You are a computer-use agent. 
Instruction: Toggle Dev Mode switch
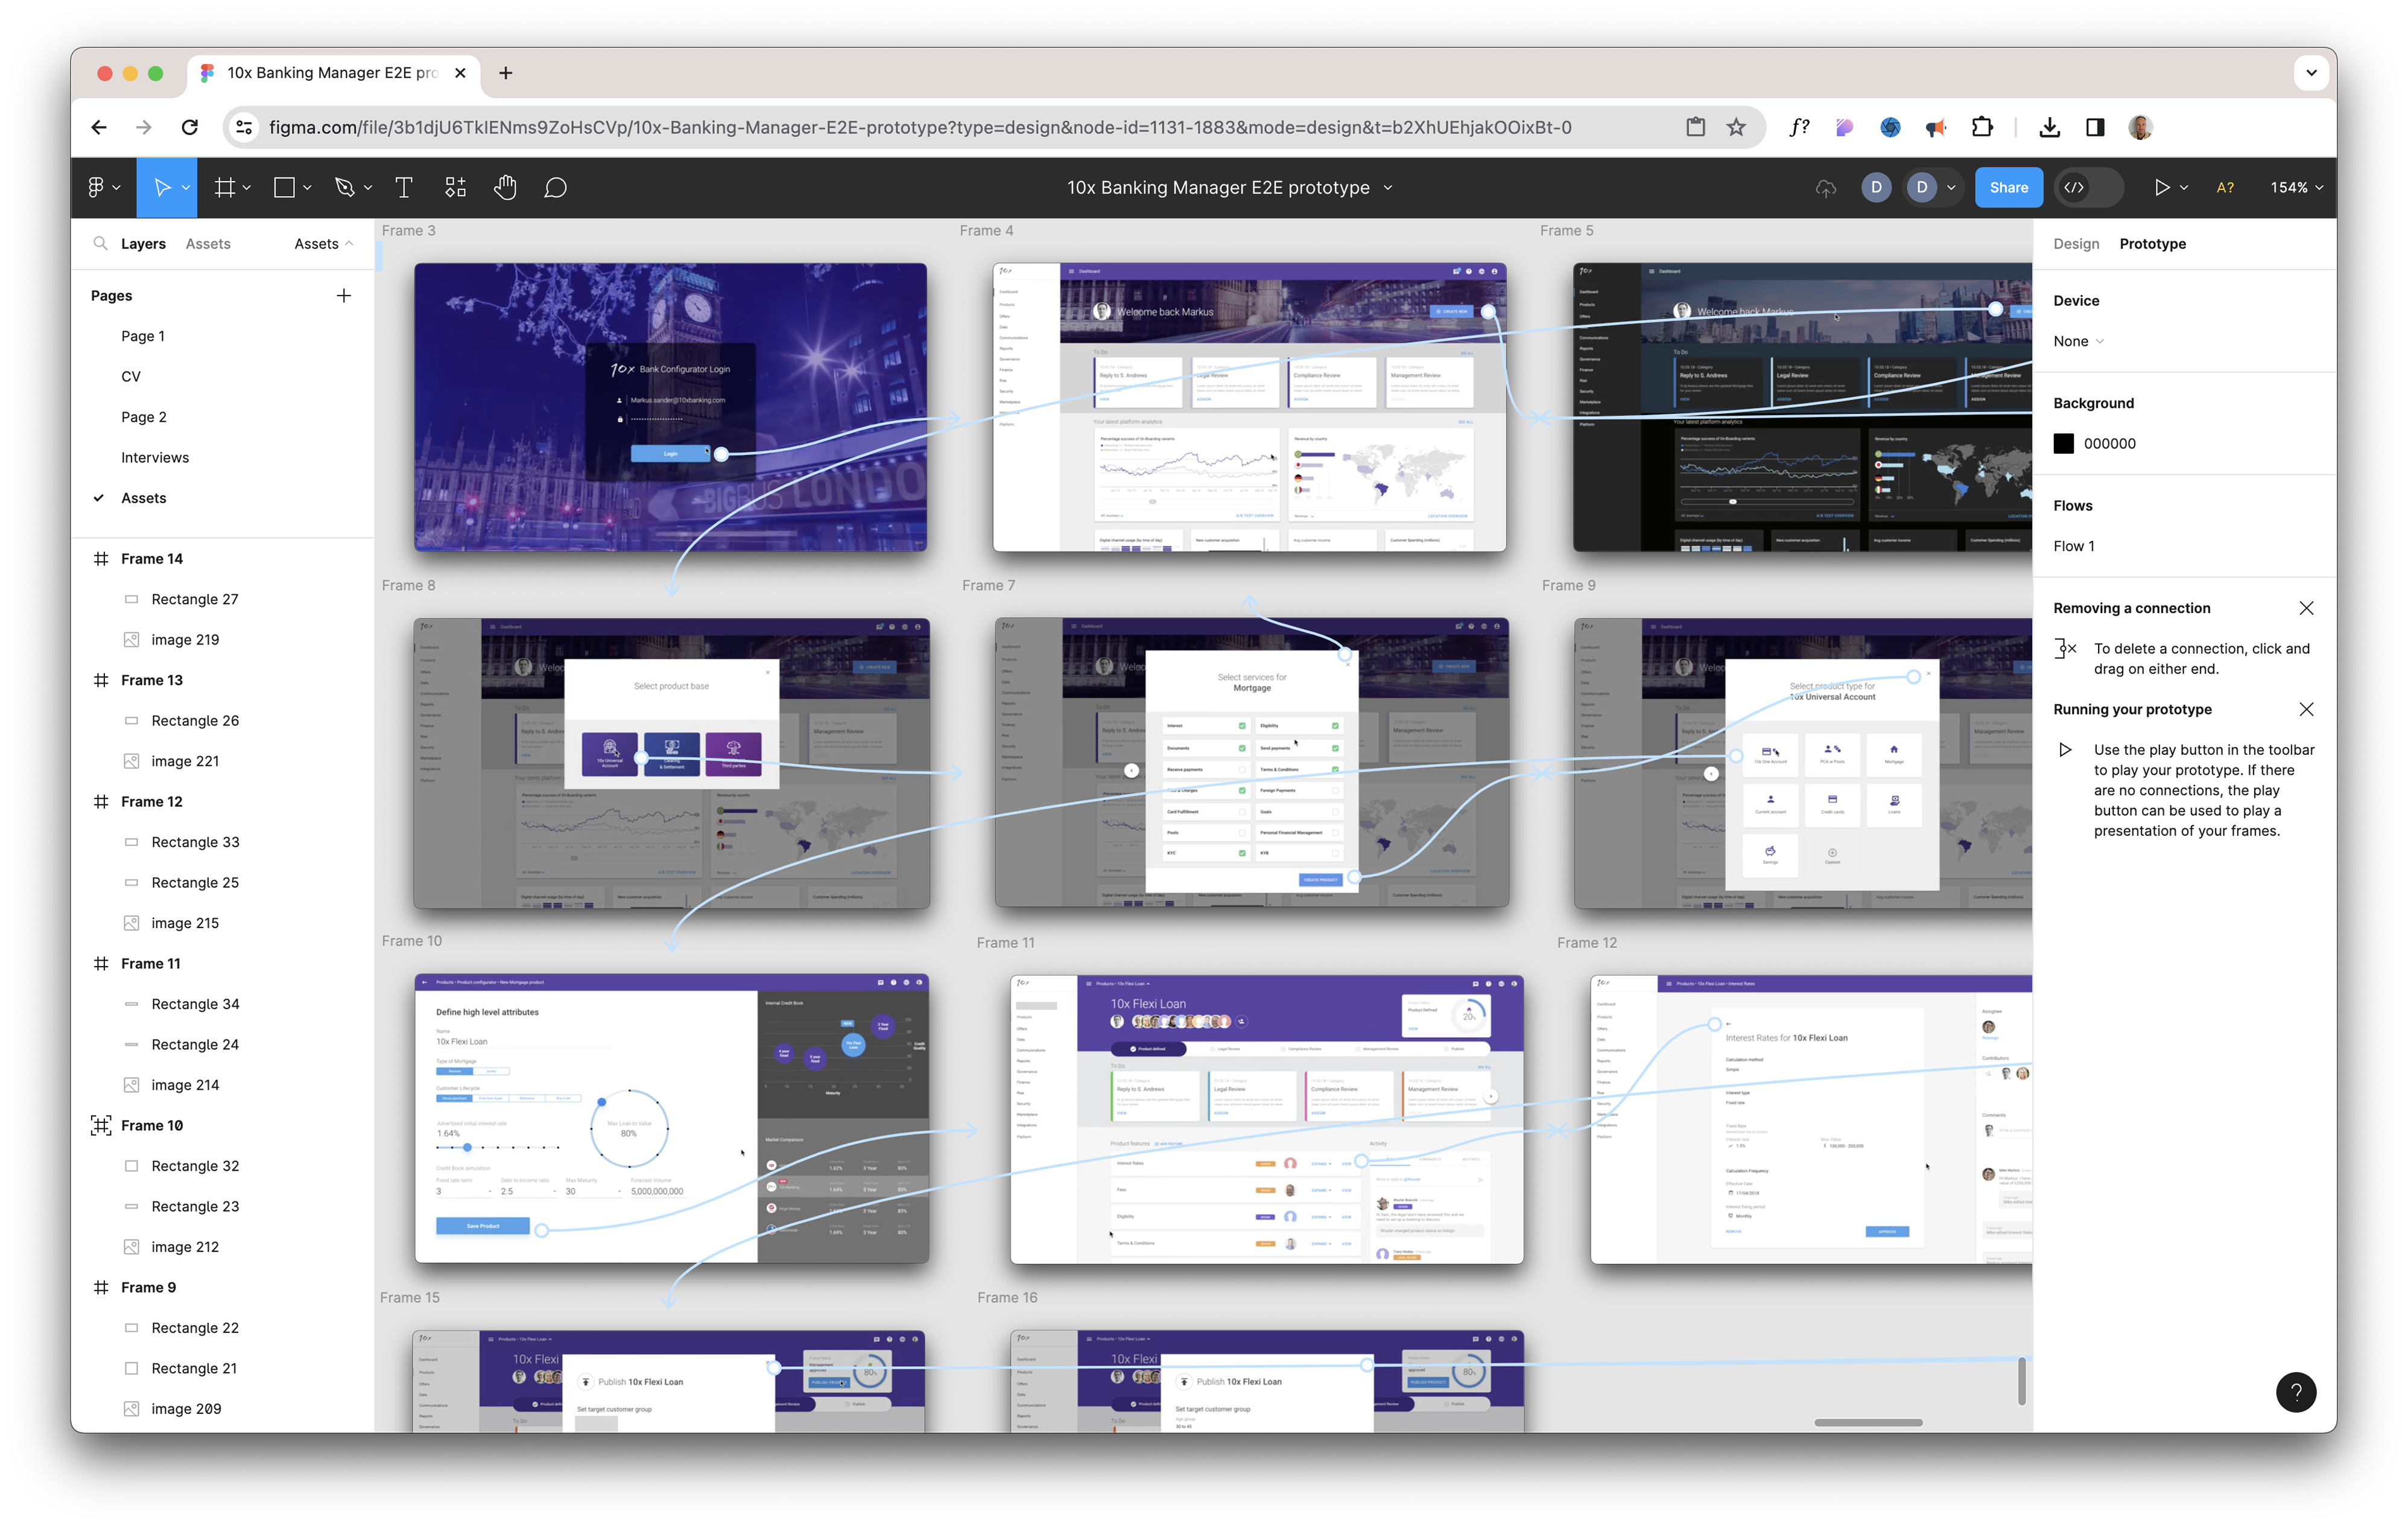(2087, 187)
